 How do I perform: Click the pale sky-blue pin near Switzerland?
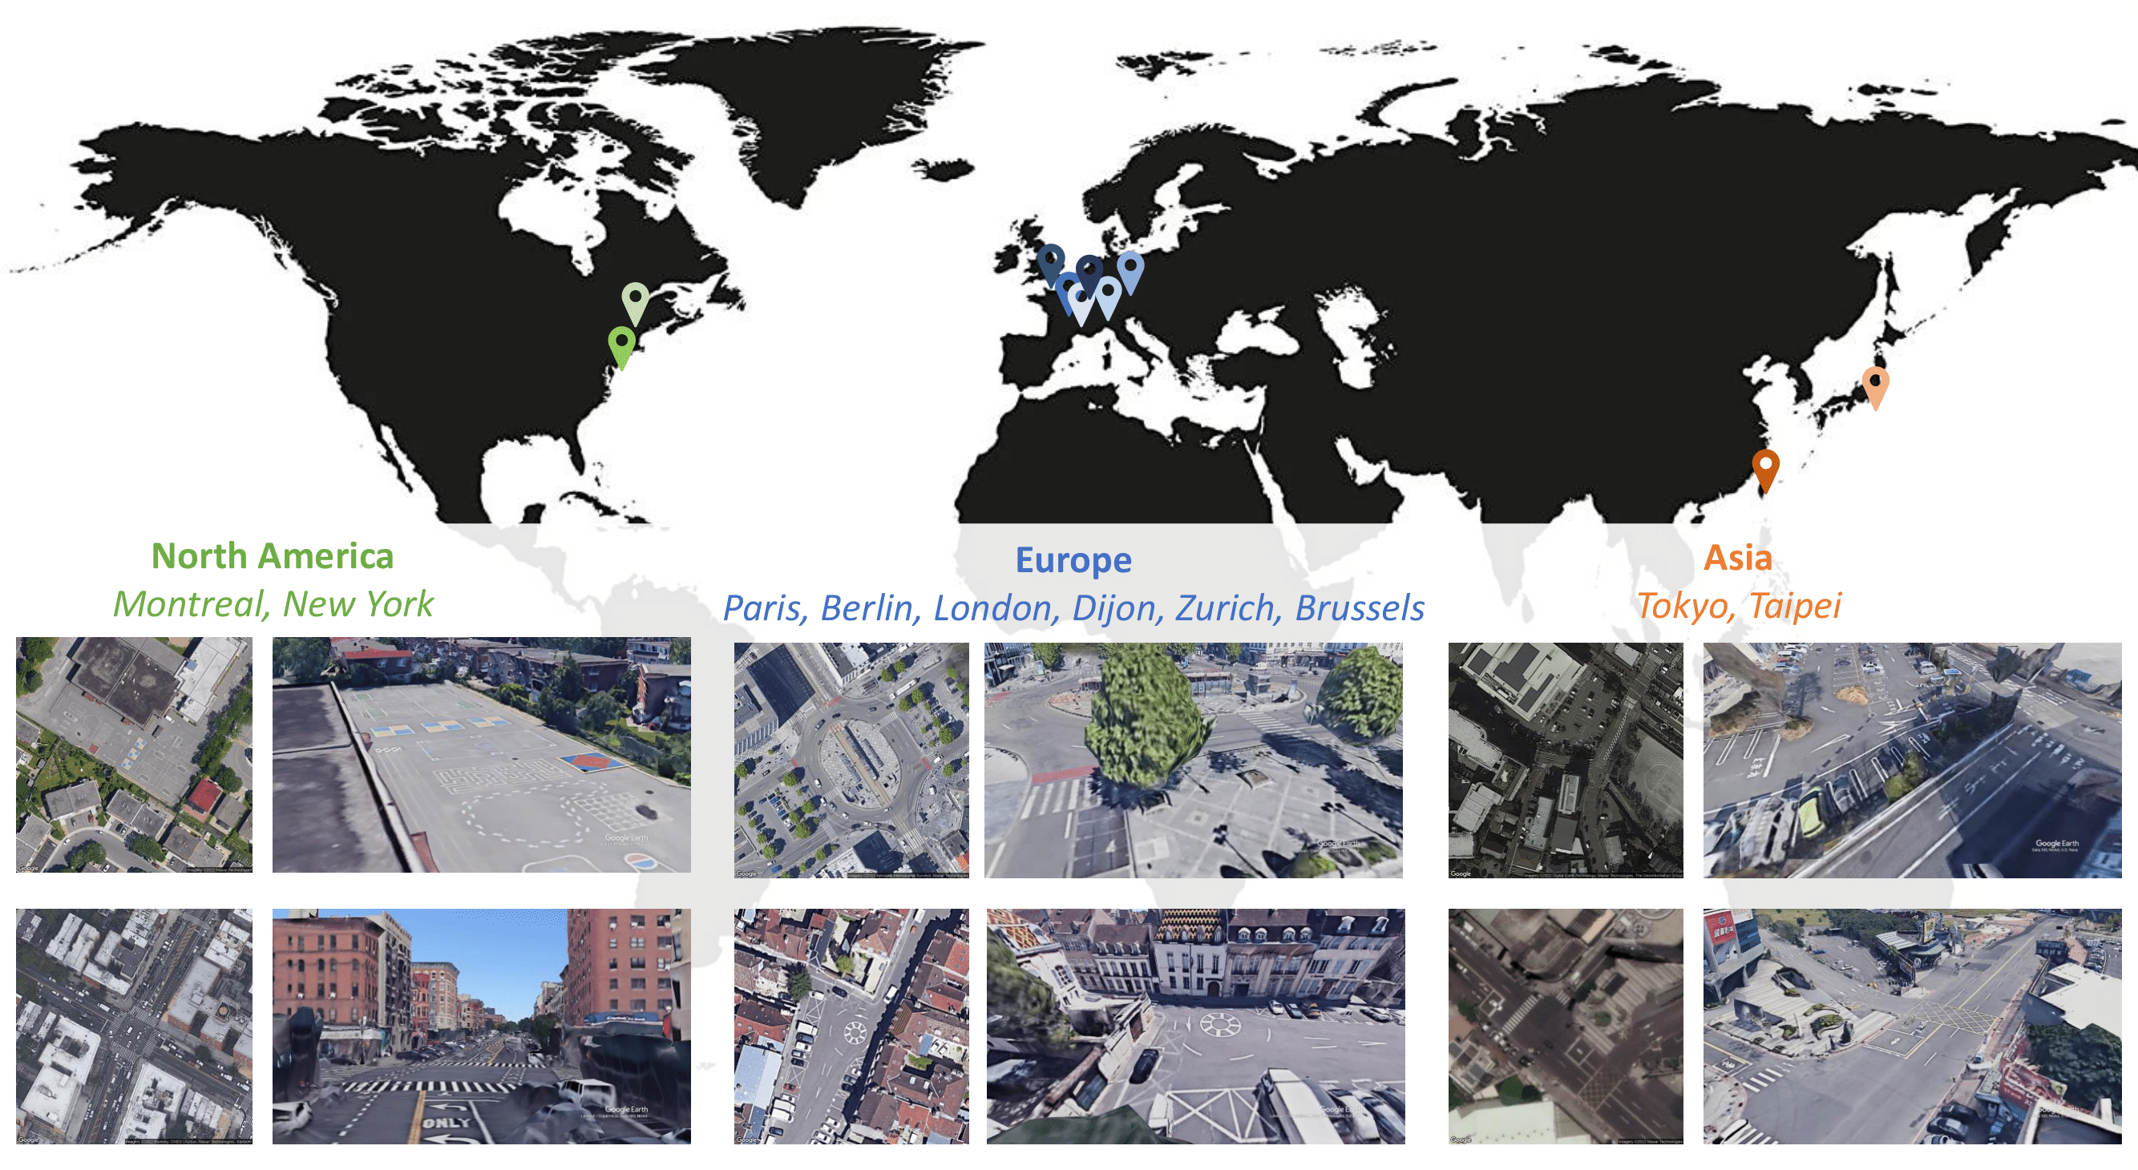(x=1108, y=297)
